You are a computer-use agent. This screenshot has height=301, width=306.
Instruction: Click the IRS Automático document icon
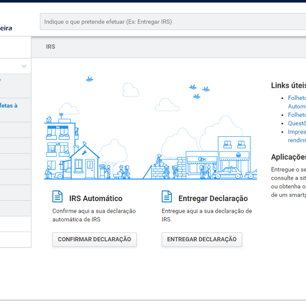click(58, 196)
